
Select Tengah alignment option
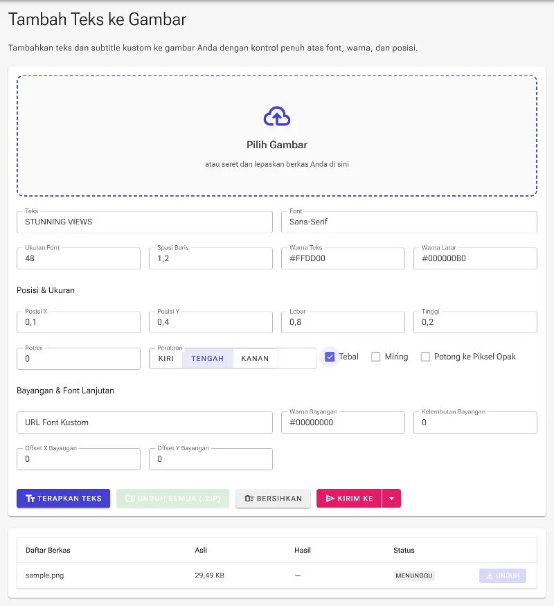208,358
